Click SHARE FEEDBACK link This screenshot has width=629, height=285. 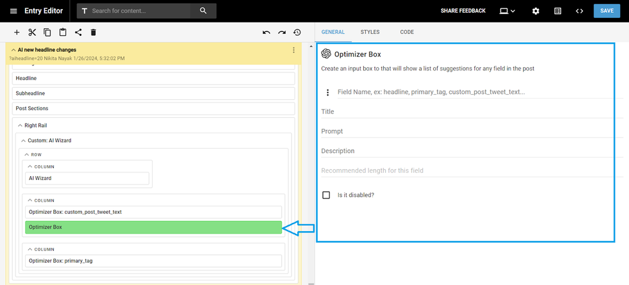point(463,11)
